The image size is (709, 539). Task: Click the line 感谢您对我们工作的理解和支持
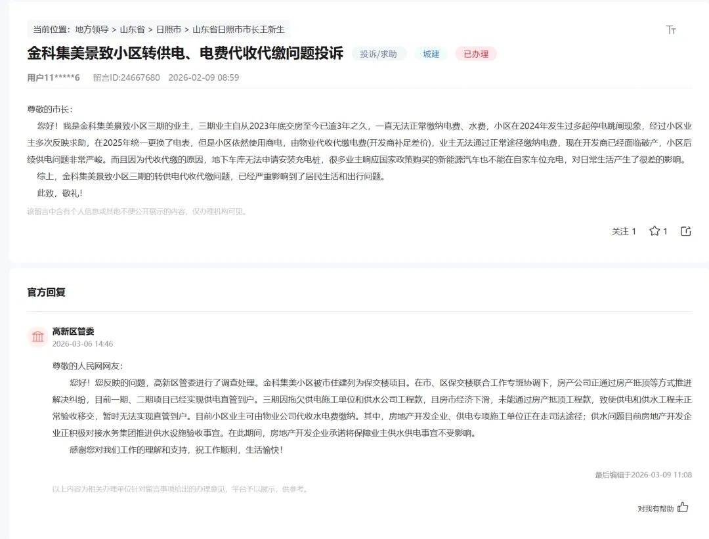[176, 450]
